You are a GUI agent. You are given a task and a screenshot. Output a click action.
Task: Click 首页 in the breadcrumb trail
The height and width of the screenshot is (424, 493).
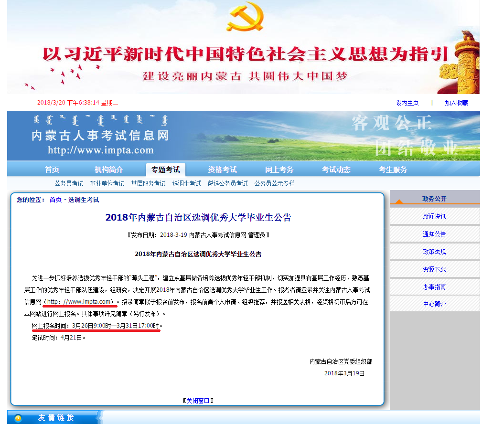click(55, 200)
